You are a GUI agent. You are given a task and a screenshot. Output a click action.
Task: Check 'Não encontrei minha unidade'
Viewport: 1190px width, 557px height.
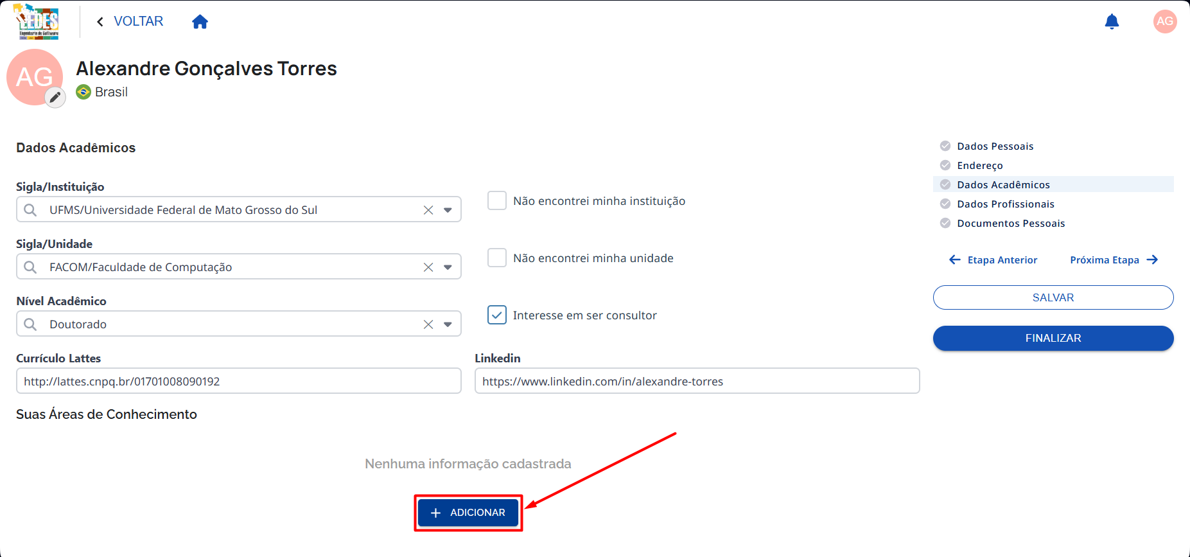tap(497, 258)
